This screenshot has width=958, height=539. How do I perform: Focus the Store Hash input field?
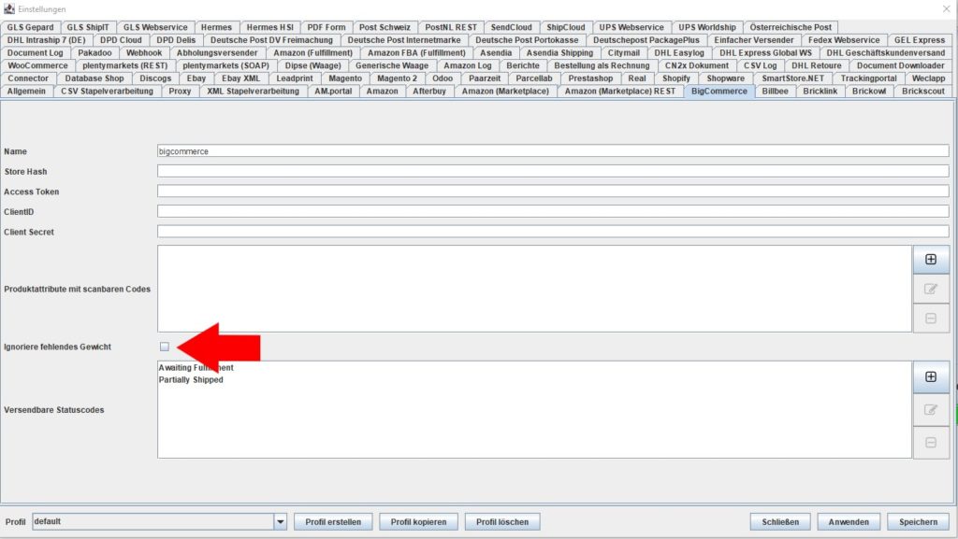553,171
